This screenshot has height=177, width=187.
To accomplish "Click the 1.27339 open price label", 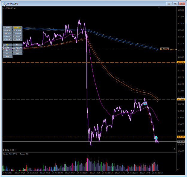I will tap(165, 49).
